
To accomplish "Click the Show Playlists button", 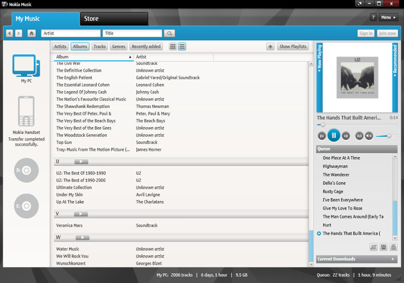I will [x=293, y=46].
